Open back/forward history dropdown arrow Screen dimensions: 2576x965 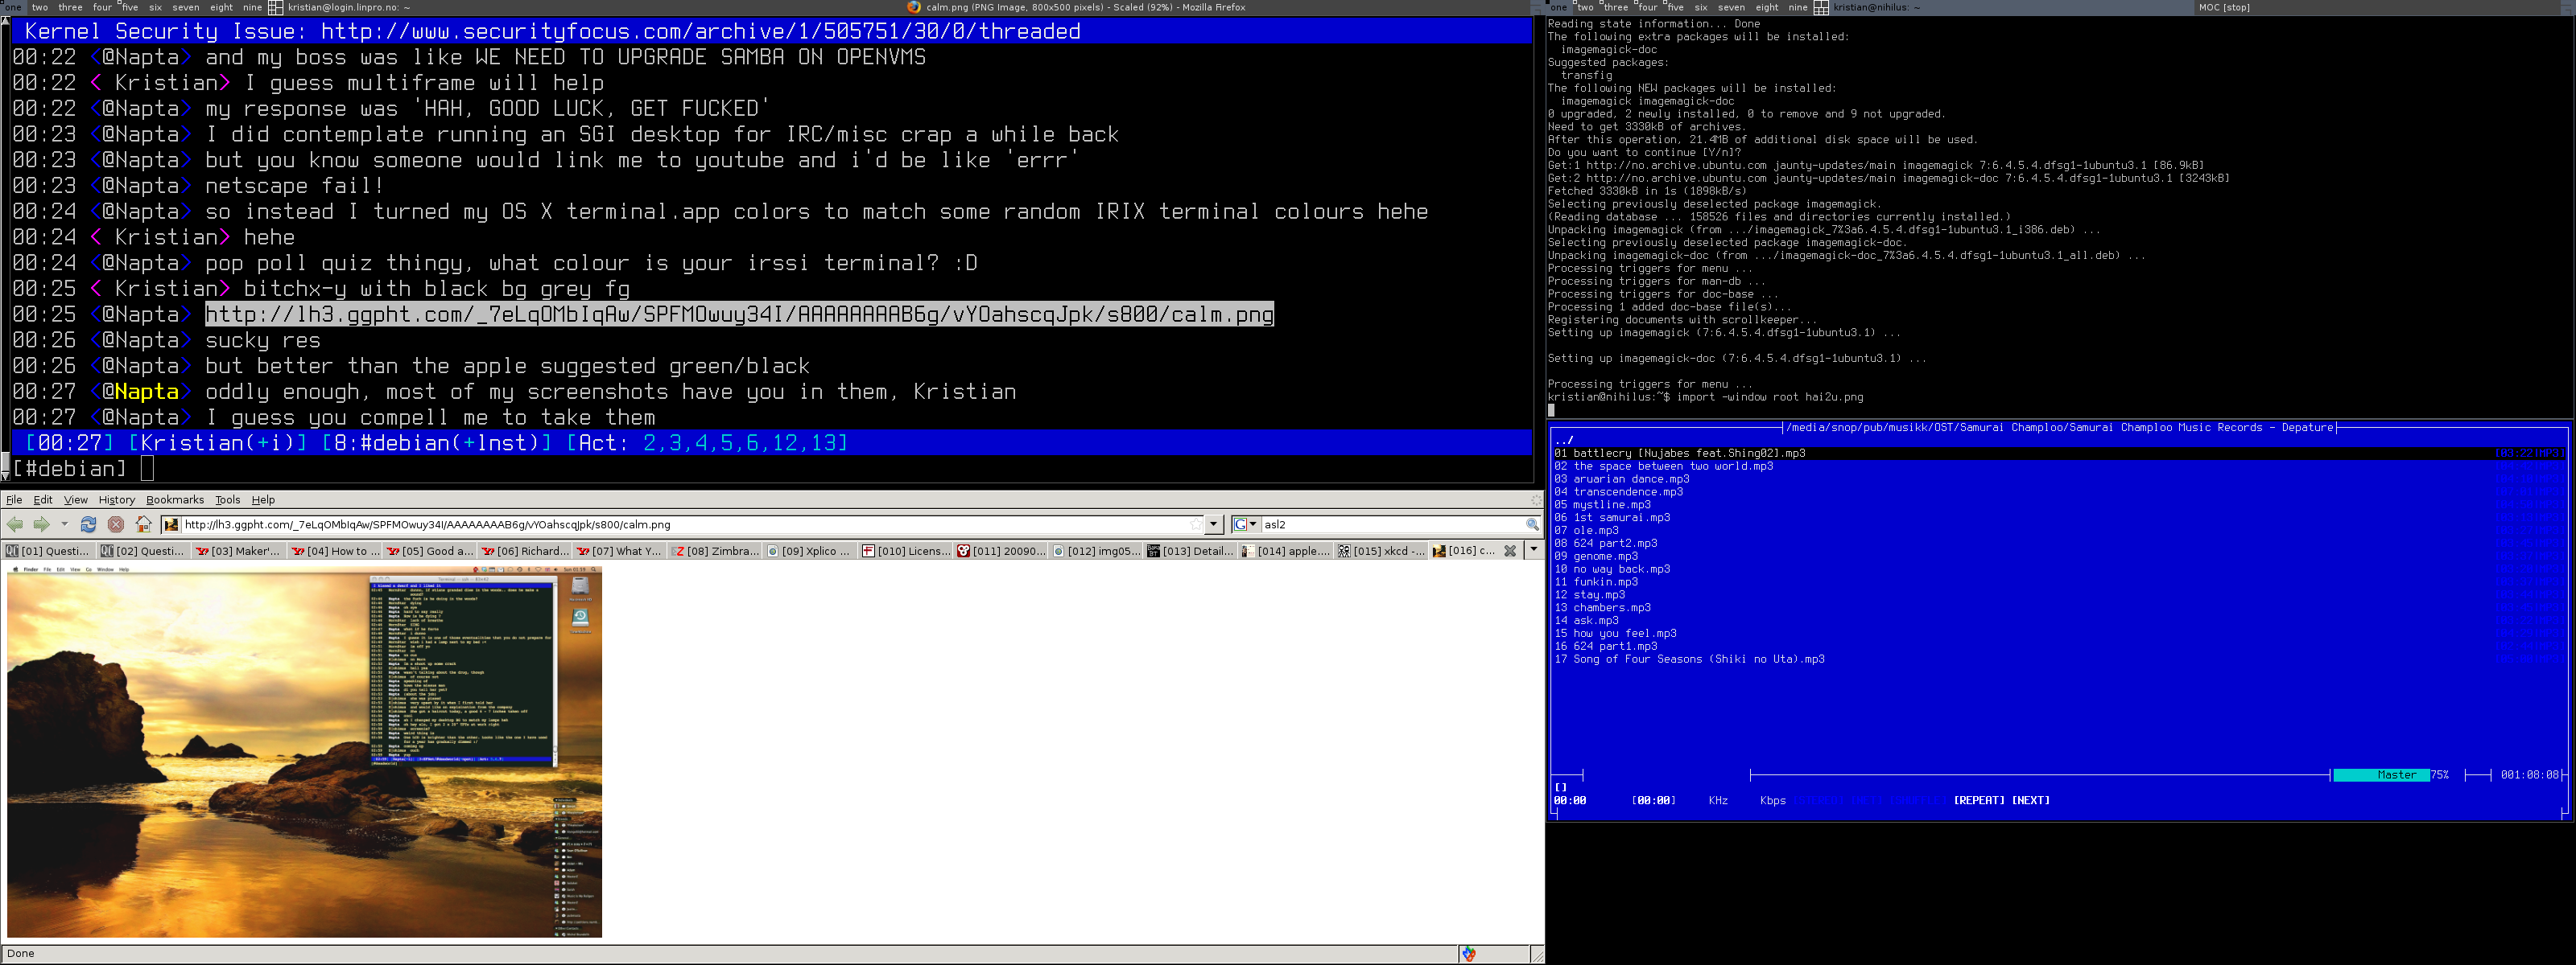click(x=64, y=524)
